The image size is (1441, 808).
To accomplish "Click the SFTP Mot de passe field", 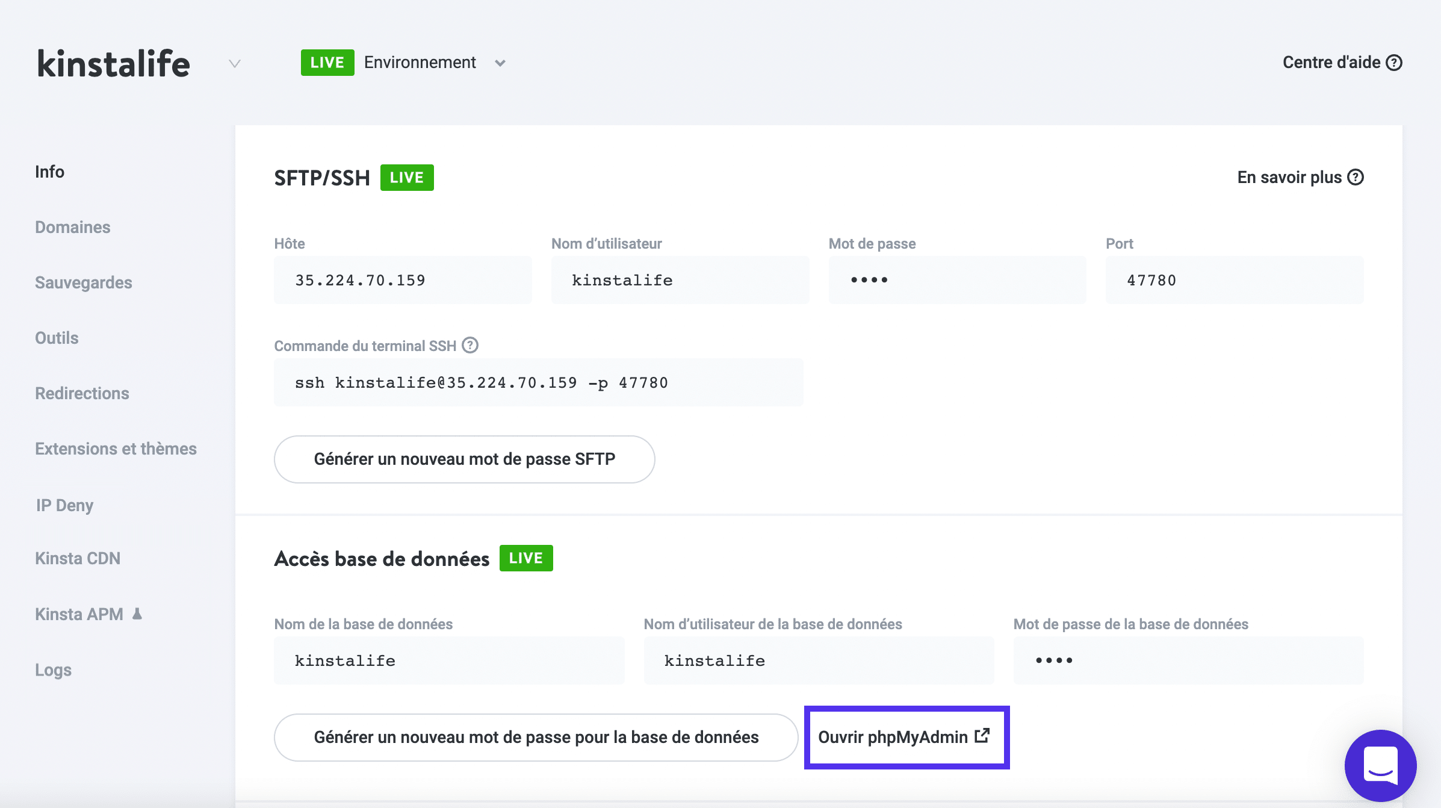I will click(957, 279).
